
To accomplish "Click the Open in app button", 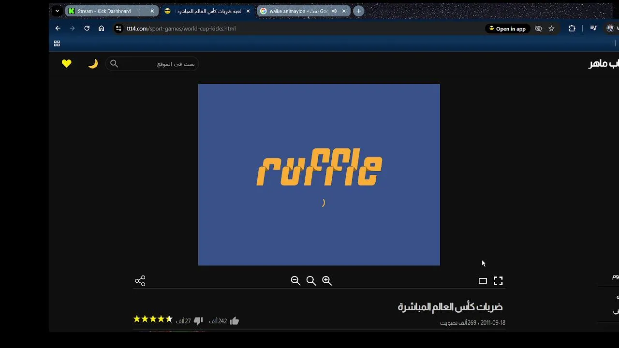I will [x=507, y=29].
